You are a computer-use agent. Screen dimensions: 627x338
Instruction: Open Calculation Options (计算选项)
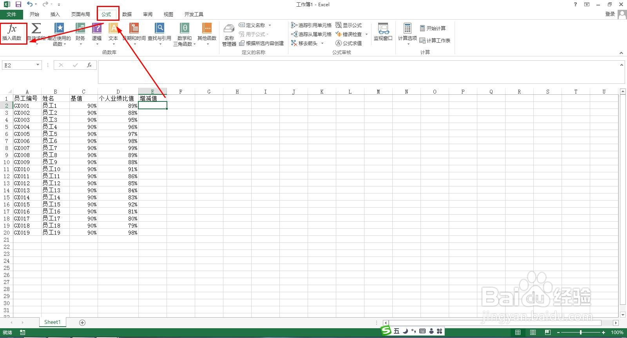408,34
